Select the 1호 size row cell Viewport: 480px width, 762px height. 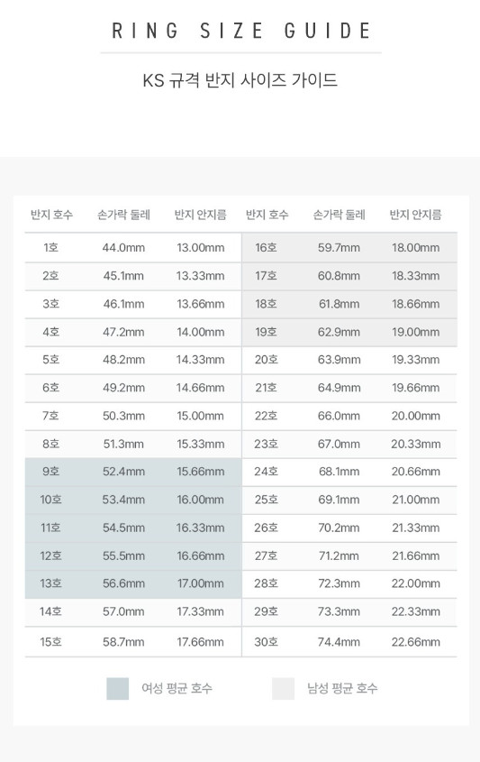pyautogui.click(x=51, y=248)
